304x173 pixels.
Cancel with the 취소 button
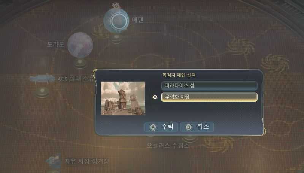pyautogui.click(x=197, y=127)
